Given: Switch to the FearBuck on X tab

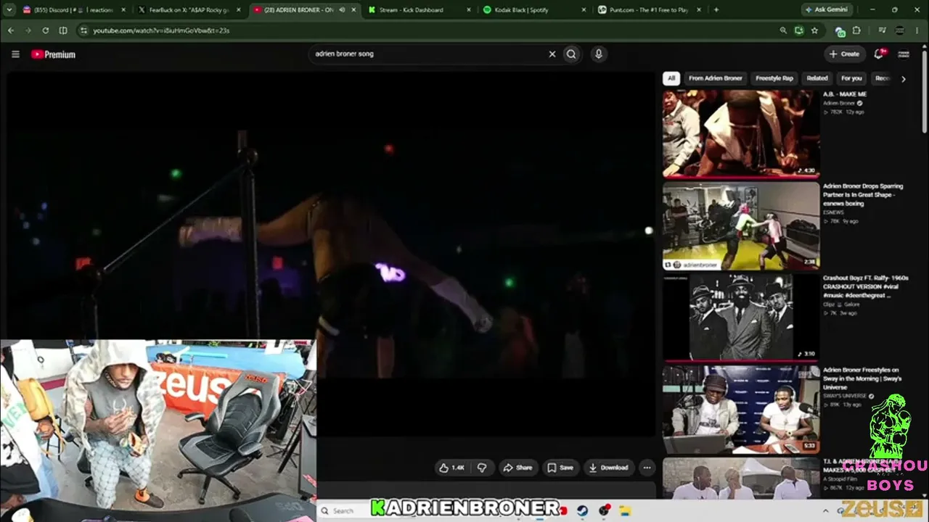Looking at the screenshot, I should [189, 10].
